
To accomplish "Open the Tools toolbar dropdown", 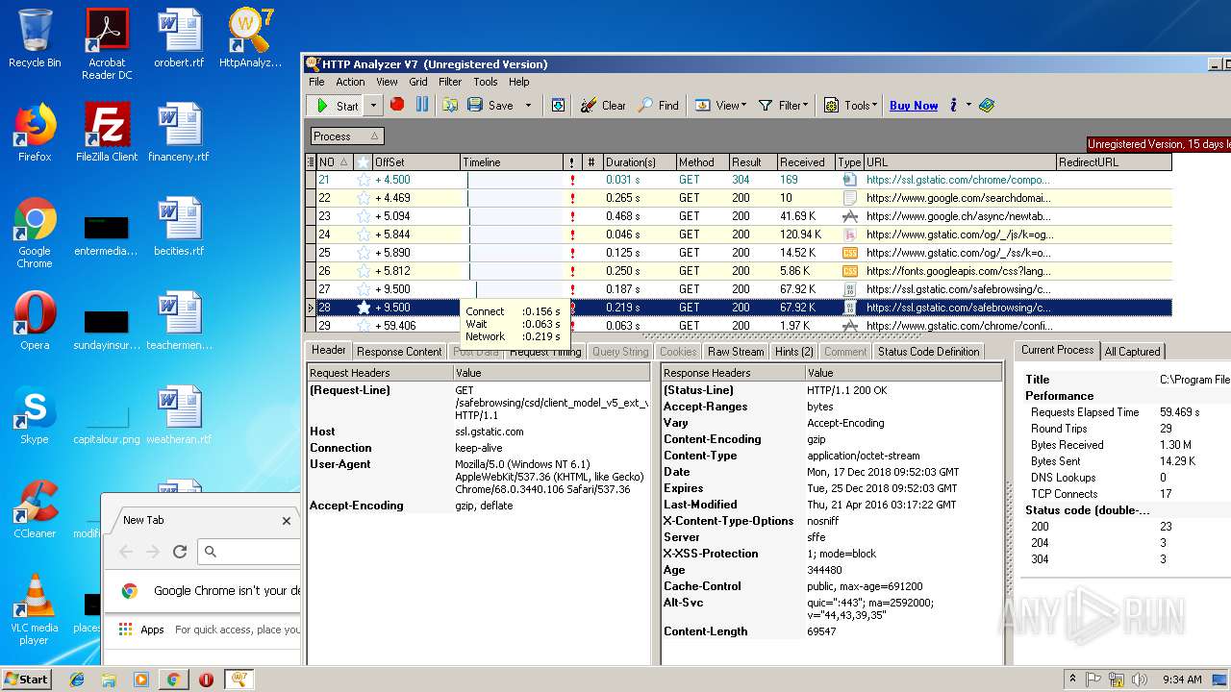I will coord(850,105).
